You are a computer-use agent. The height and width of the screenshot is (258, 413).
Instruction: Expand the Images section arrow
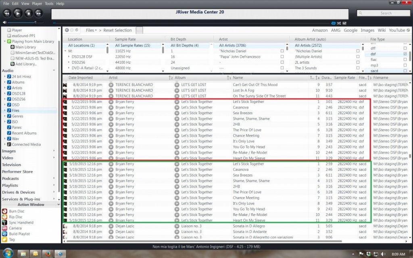(x=54, y=151)
